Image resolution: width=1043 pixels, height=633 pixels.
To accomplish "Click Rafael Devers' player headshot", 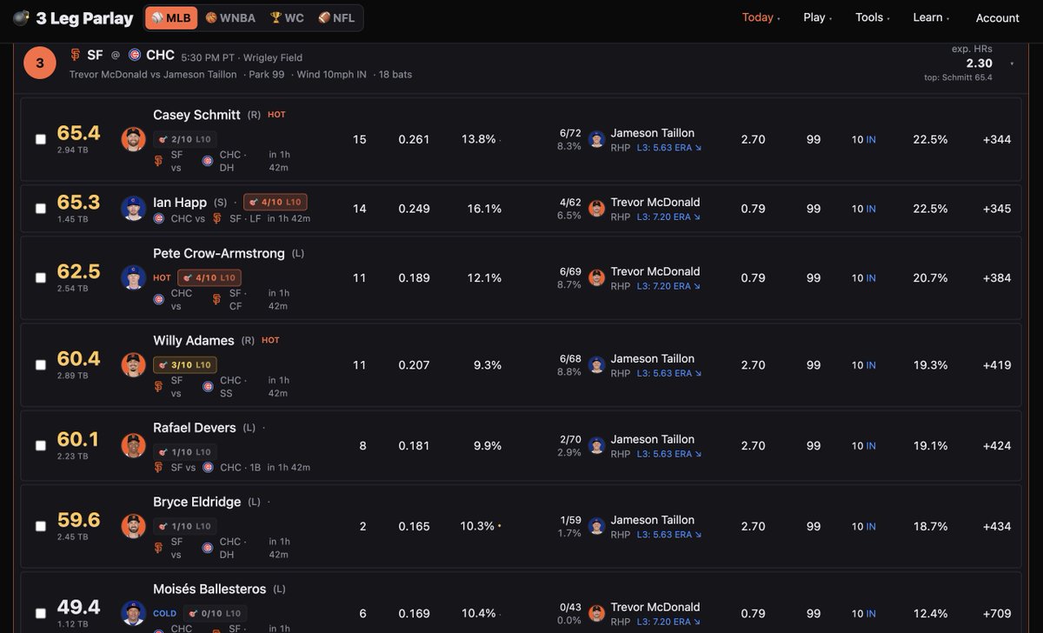I will [133, 445].
